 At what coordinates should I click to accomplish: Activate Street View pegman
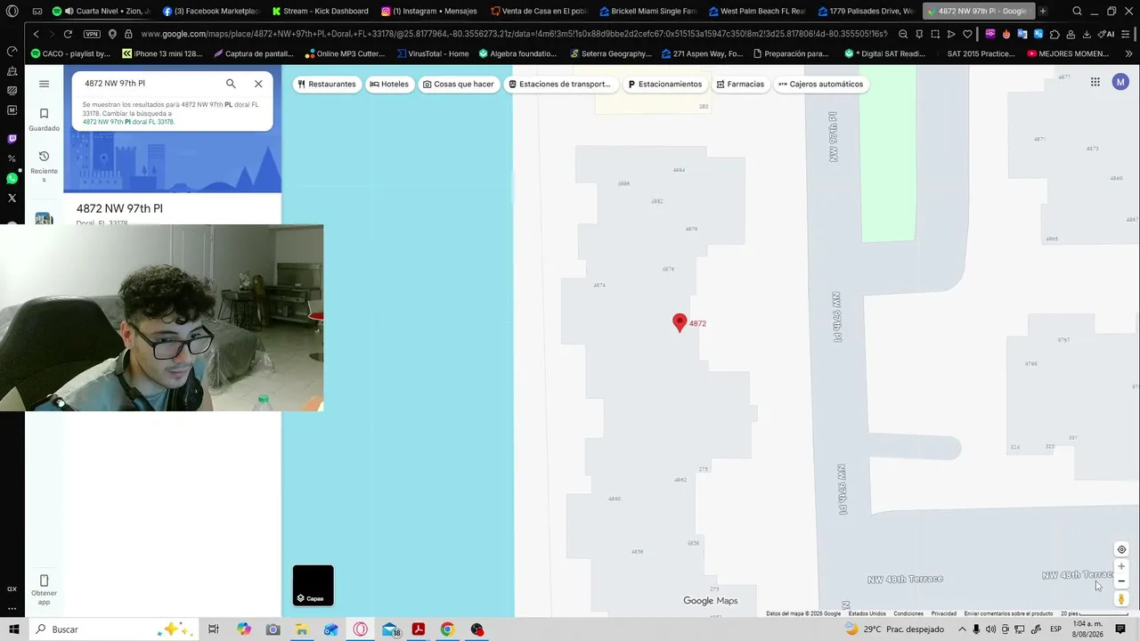tap(1121, 599)
